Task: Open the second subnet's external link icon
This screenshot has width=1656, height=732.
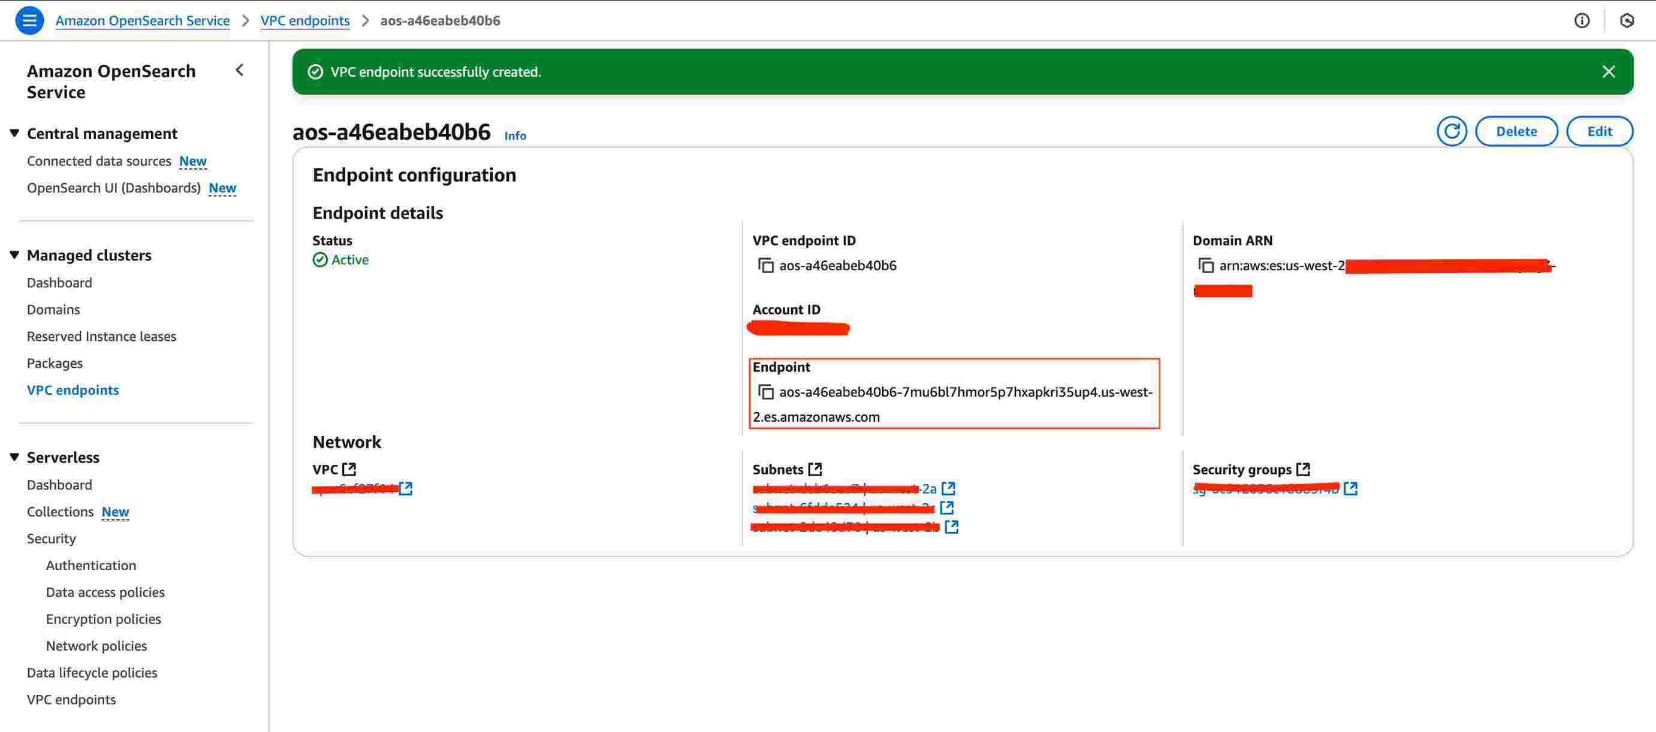Action: click(946, 508)
